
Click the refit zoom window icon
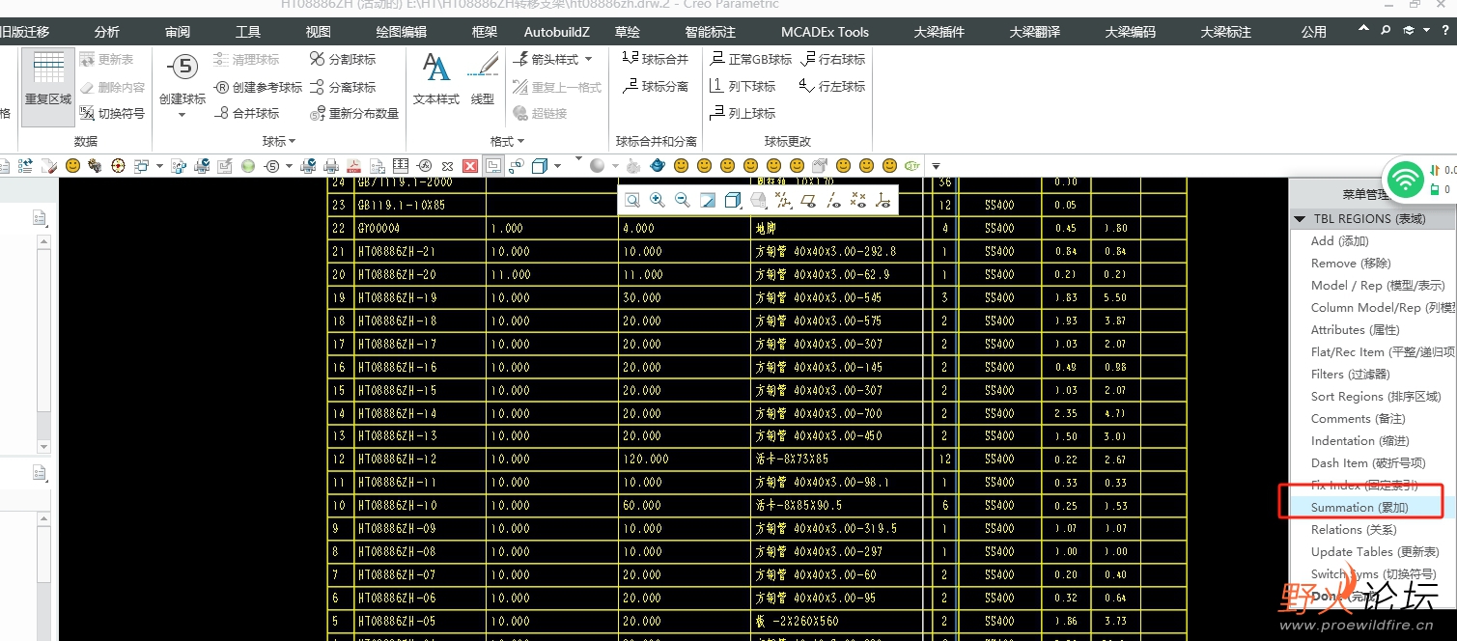click(632, 200)
